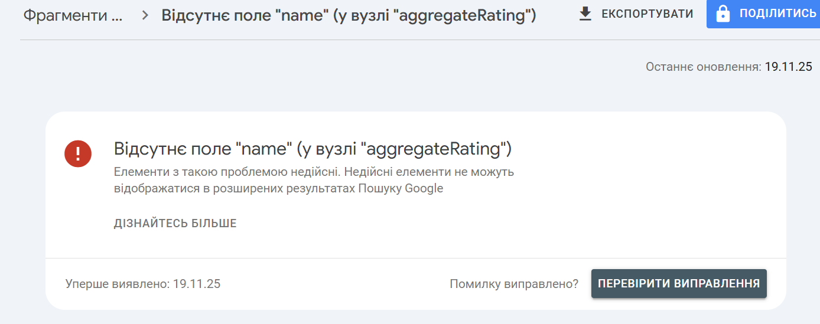Go back to the "Фрагменти" breadcrumb

[73, 15]
